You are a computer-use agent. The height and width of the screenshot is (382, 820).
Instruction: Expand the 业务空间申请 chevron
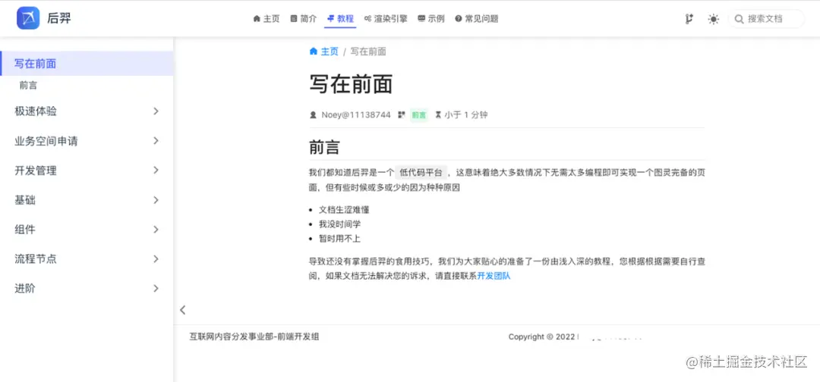pos(156,141)
